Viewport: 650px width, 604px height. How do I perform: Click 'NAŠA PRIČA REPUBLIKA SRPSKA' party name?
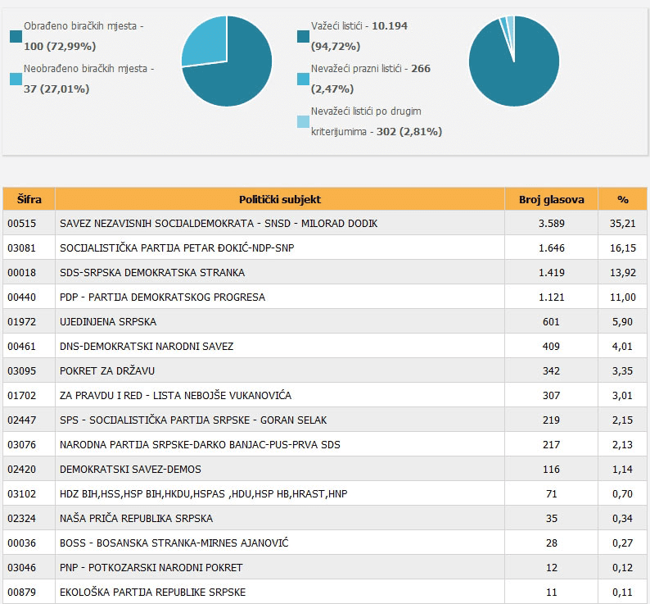point(136,518)
